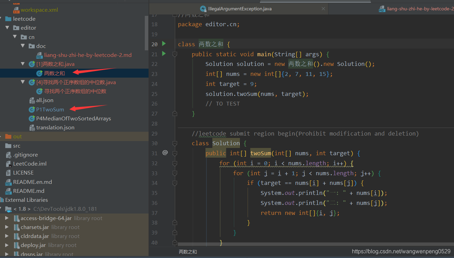Screen dimensions: 454x258
Task: Click the workspace.xml file icon
Action: pos(16,10)
